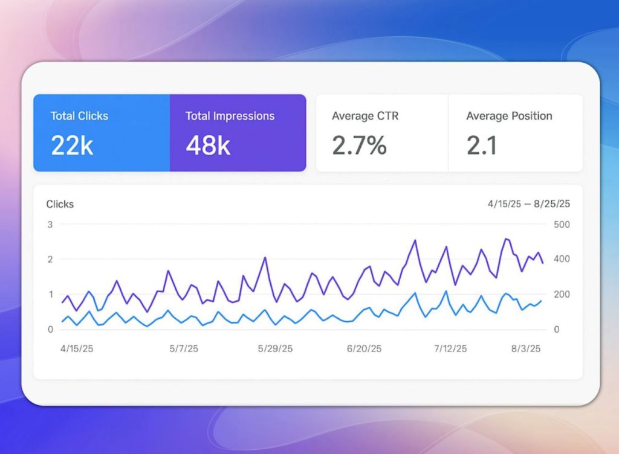Click the Clicks chart title

pyautogui.click(x=59, y=205)
